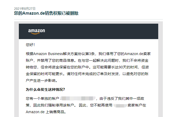Click the text 户产生进一步影响。
This screenshot has width=175, height=117.
[42, 80]
